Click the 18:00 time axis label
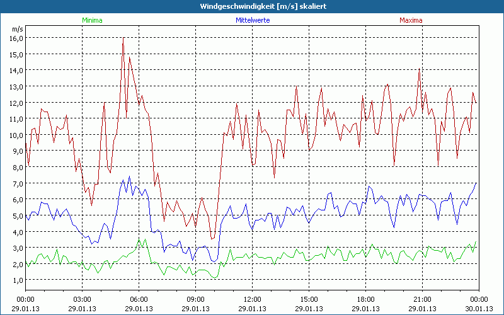Image resolution: width=504 pixels, height=315 pixels. click(366, 300)
